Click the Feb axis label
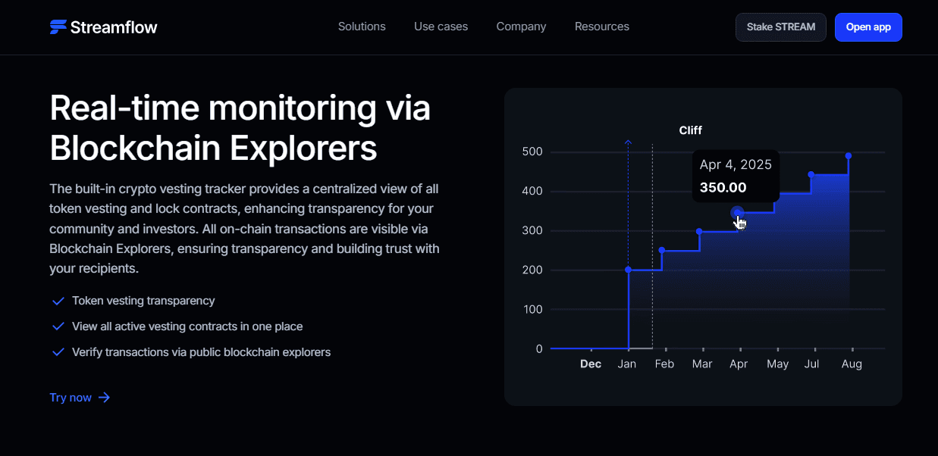 (x=664, y=364)
